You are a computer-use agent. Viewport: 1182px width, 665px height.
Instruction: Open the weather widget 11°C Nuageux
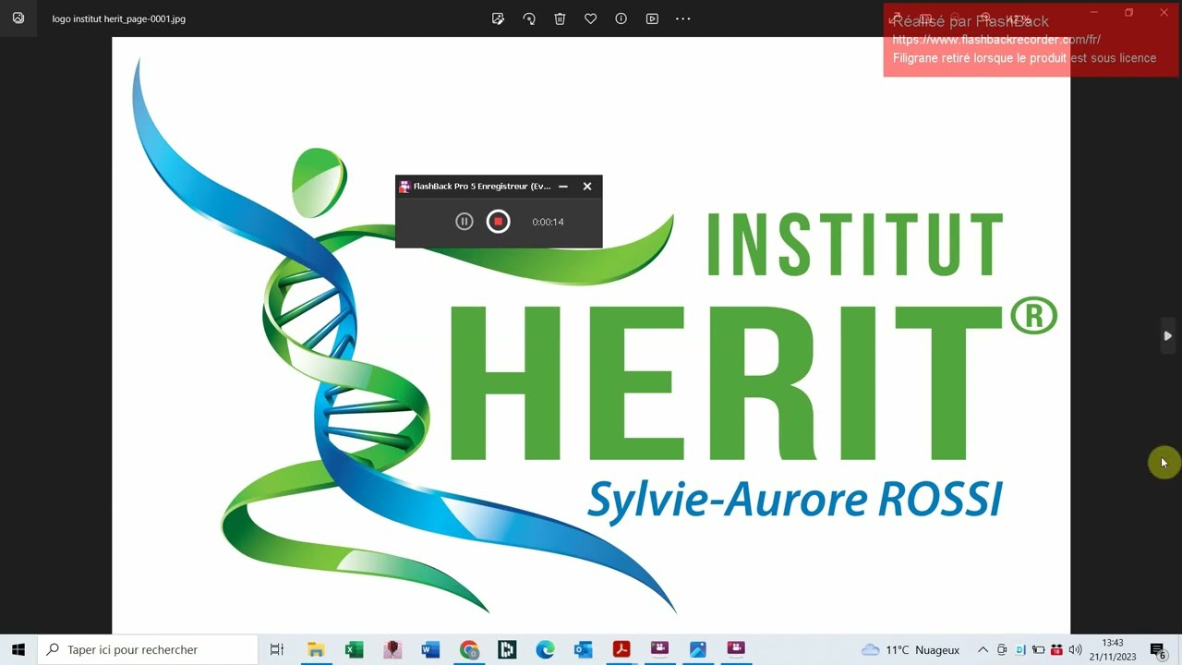tap(911, 649)
